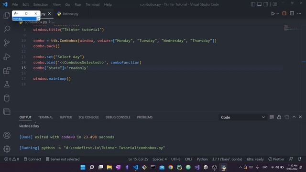Maximize the panel size chevron
This screenshot has height=172, width=306.
(294, 117)
